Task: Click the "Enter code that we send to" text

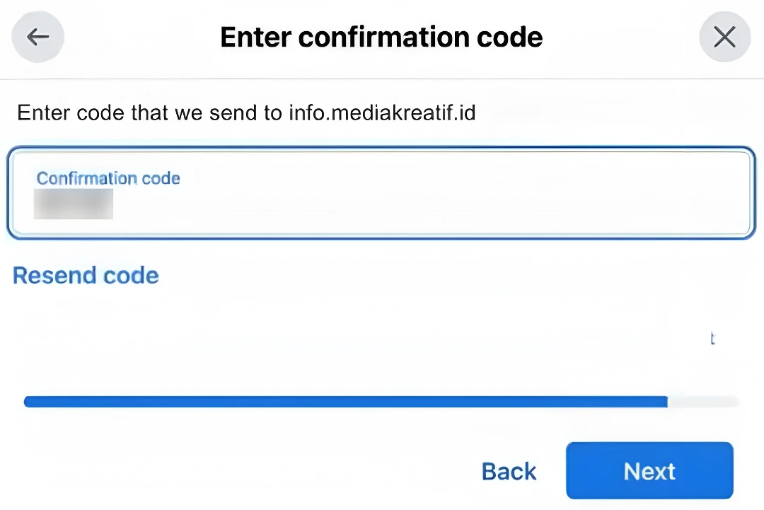Action: tap(150, 113)
